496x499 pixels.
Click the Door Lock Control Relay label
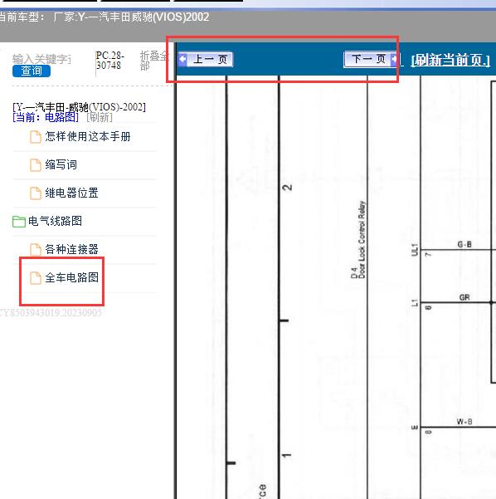coord(362,240)
